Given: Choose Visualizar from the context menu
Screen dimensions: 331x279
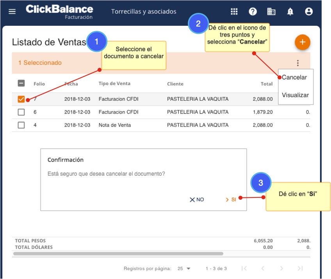Looking at the screenshot, I should (295, 95).
